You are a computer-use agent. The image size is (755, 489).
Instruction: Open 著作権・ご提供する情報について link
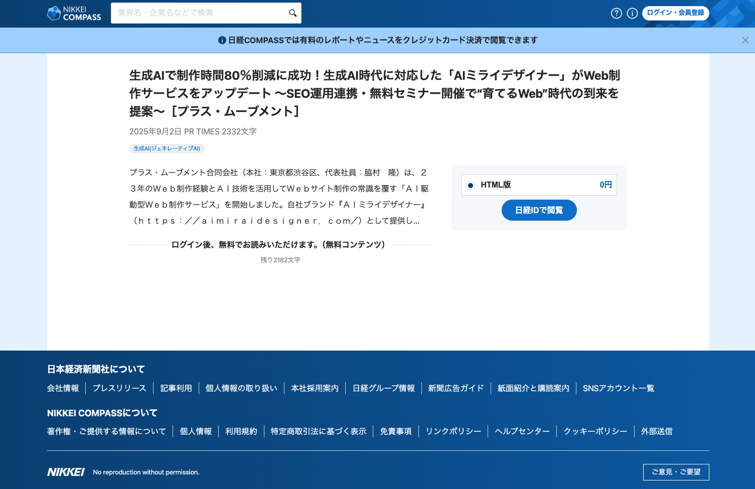(x=106, y=431)
